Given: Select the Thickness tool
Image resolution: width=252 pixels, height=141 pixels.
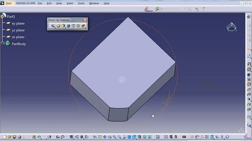Looking at the screenshot, I should [x=73, y=26].
